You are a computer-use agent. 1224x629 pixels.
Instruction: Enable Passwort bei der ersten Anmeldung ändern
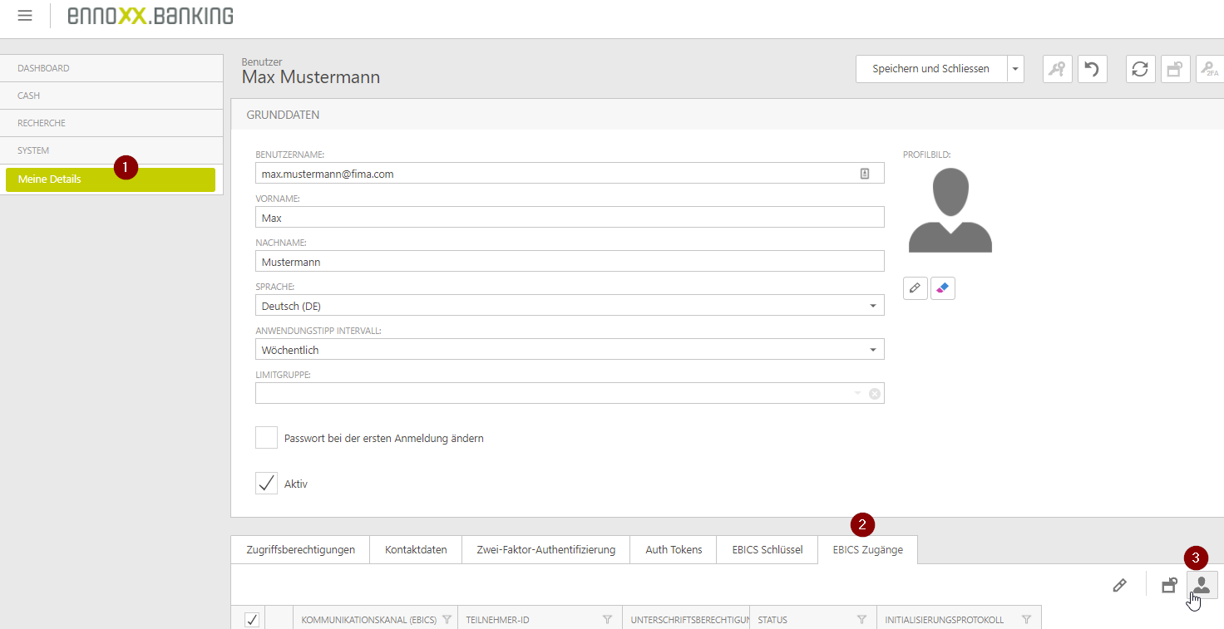click(x=266, y=438)
